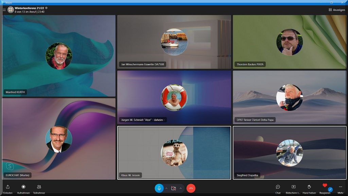Click the Mehr three-dots icon
348x196 pixels.
coord(340,187)
